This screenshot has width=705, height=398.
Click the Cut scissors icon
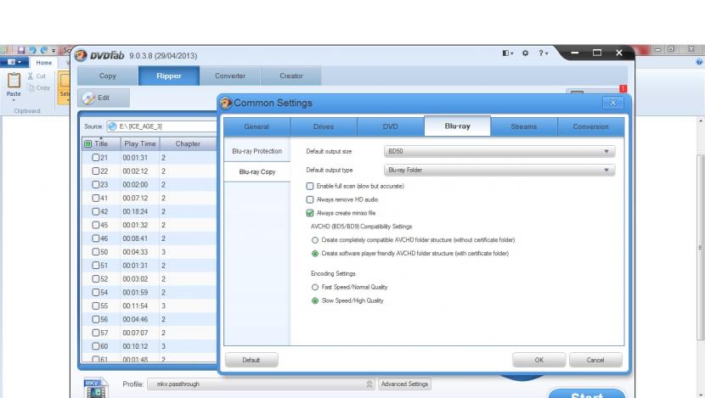36,77
